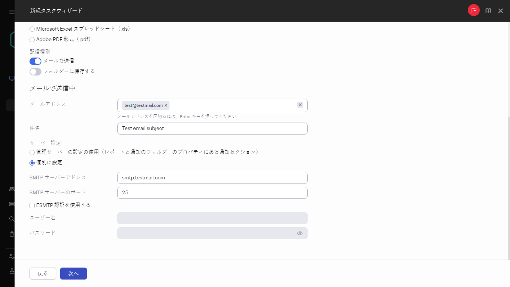Enable the フォルダーに保存する toggle
Viewport: 510px width, 287px height.
click(x=35, y=71)
